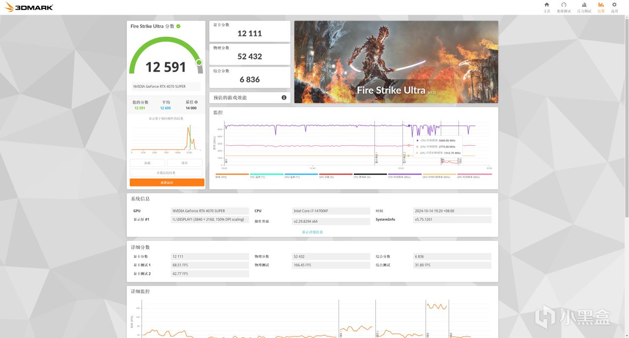Click 操作界面 version v2.29.8294 s64
Screen dimensions: 629x338
[x=331, y=221]
